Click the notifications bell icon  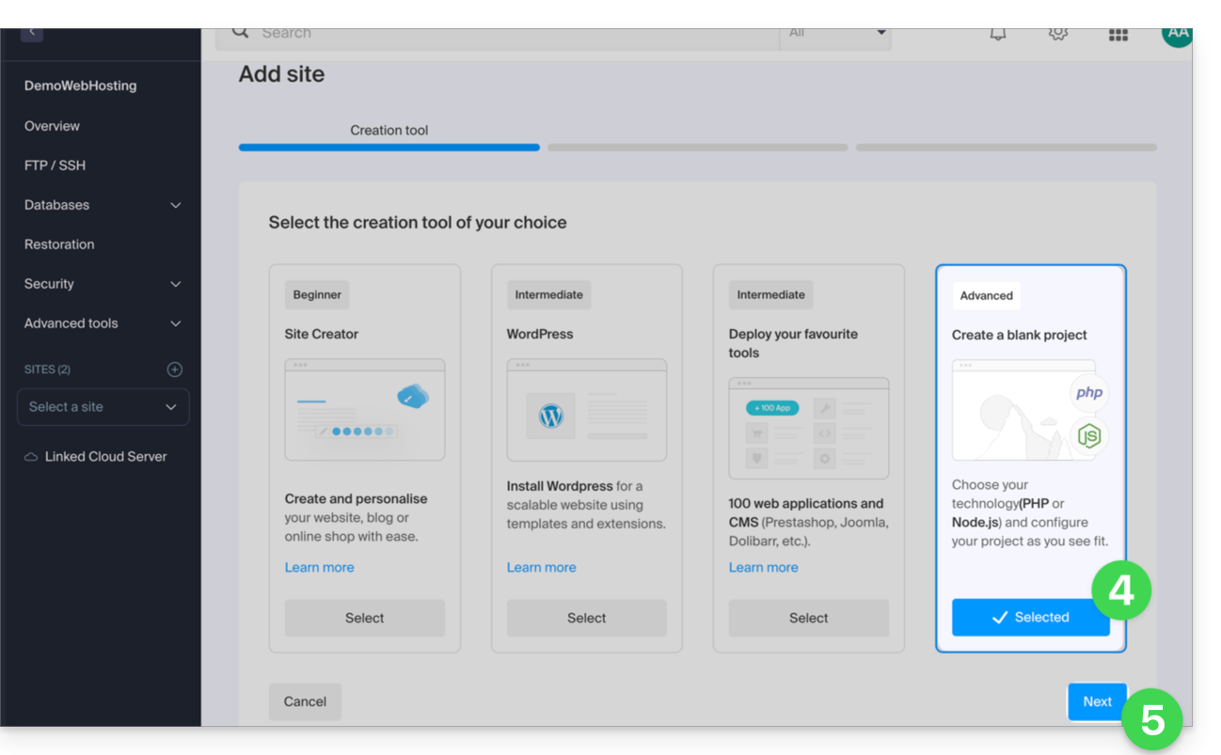[x=997, y=34]
